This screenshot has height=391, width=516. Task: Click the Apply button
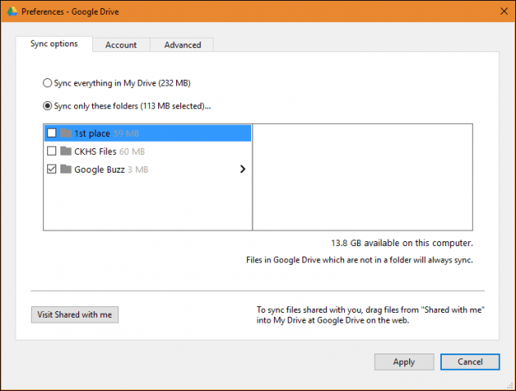coord(404,362)
